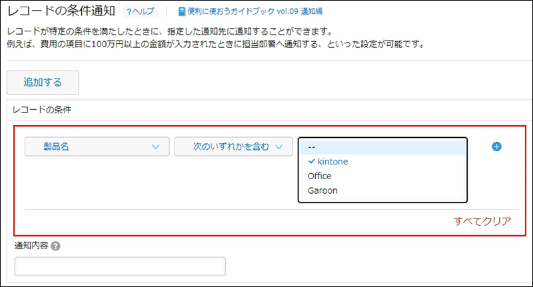The width and height of the screenshot is (533, 287).
Task: Click the レコードの条件通知 page title
Action: 61,11
